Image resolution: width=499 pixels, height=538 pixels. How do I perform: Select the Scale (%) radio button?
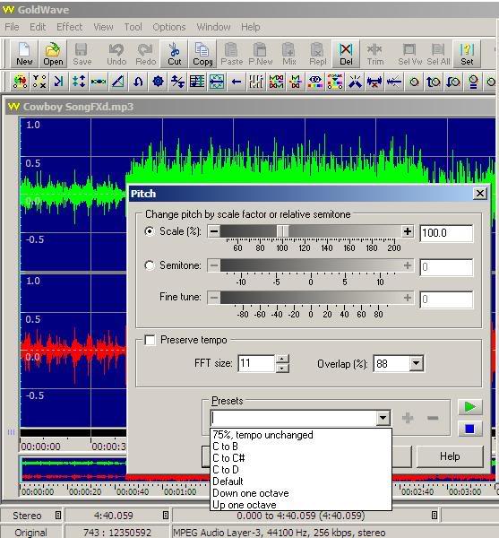pos(150,231)
